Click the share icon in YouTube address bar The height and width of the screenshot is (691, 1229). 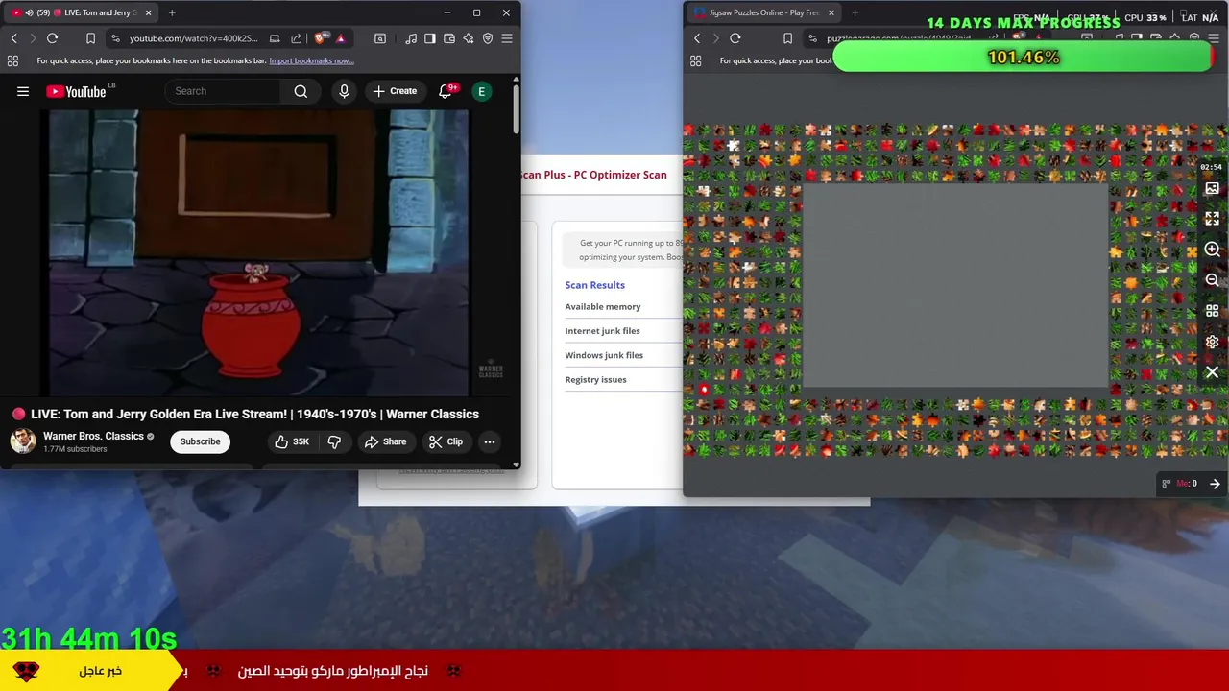[296, 38]
